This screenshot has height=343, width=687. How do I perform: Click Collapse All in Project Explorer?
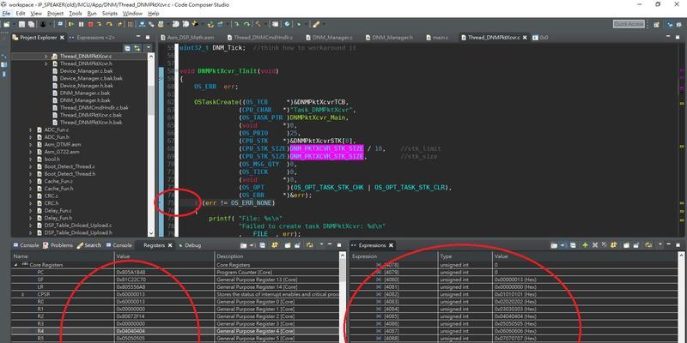tap(127, 48)
